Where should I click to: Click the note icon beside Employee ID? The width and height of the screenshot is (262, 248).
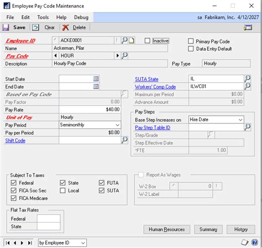tap(132, 40)
